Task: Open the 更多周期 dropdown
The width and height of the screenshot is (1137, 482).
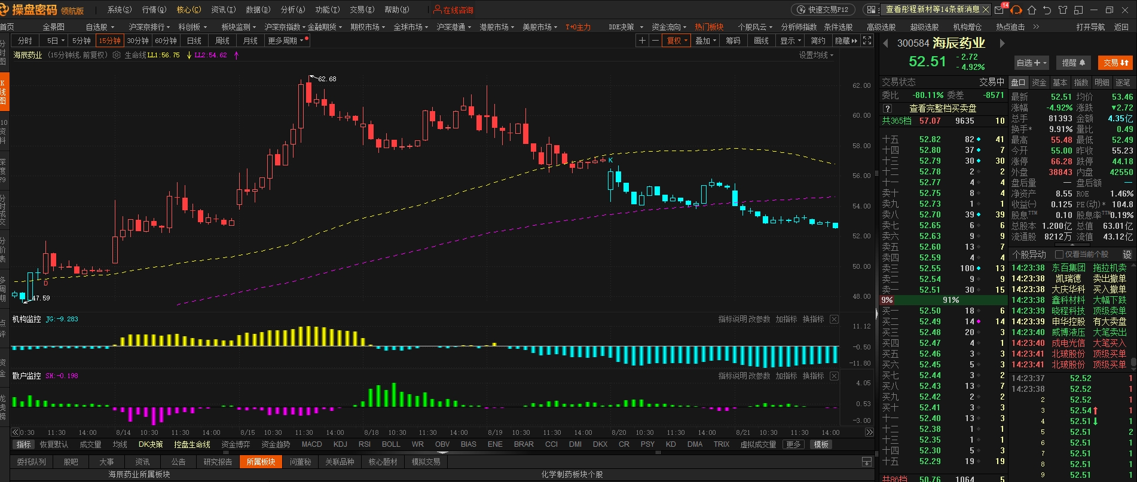Action: pyautogui.click(x=286, y=41)
